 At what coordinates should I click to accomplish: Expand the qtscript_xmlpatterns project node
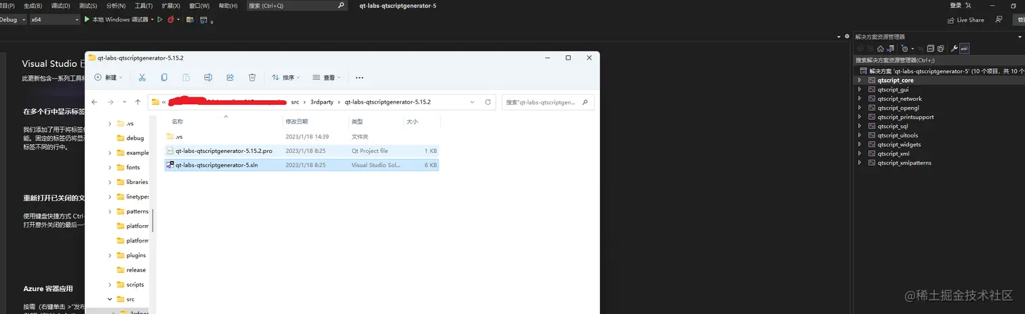coord(860,162)
